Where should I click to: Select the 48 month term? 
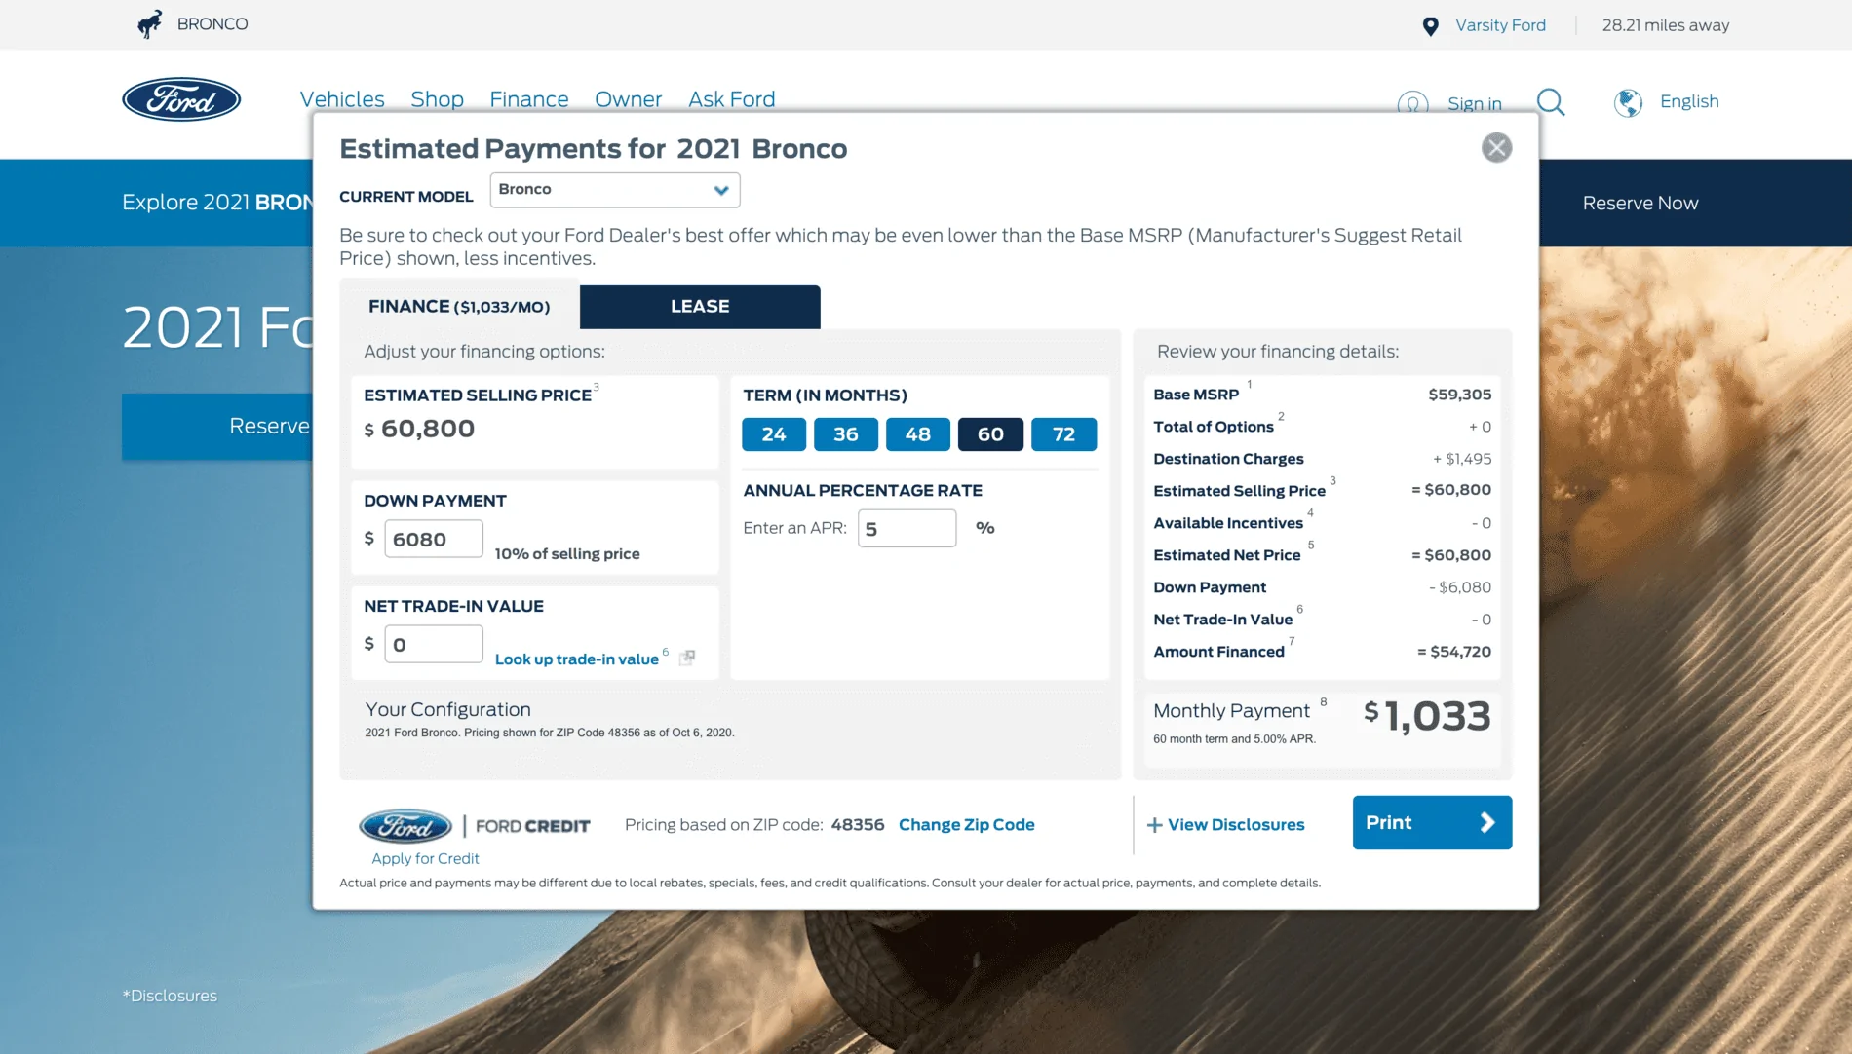[x=918, y=434]
